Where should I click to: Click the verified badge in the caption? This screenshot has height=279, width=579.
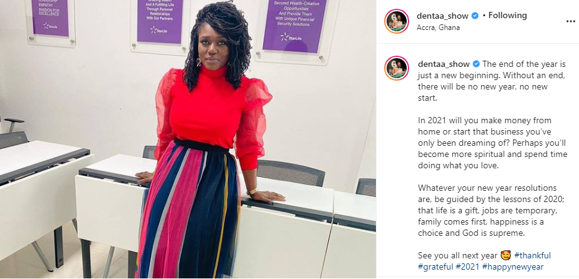pyautogui.click(x=476, y=64)
